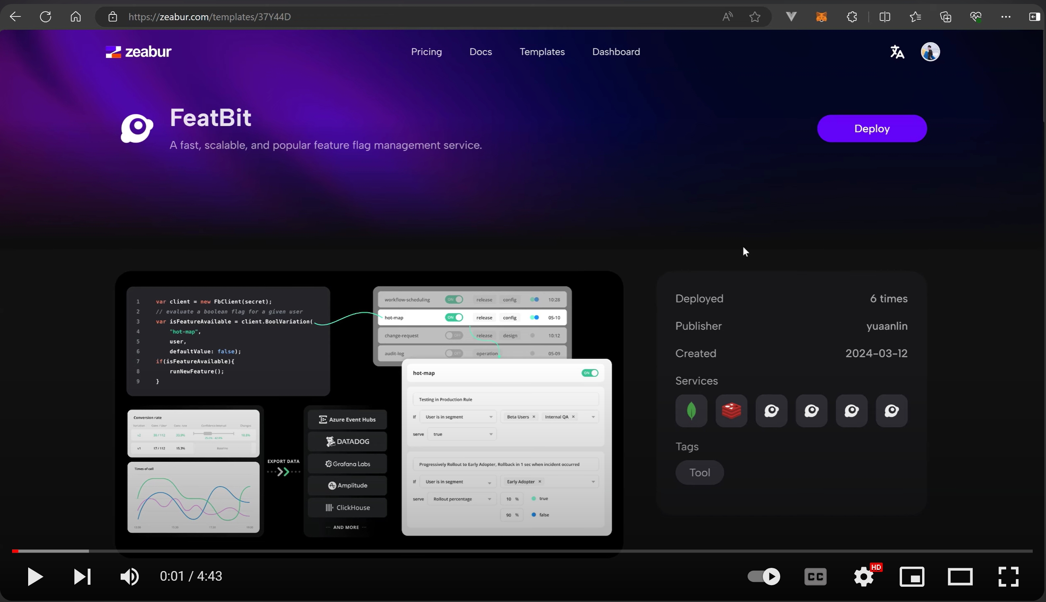
Task: Click the ClickHouse integration
Action: click(347, 508)
